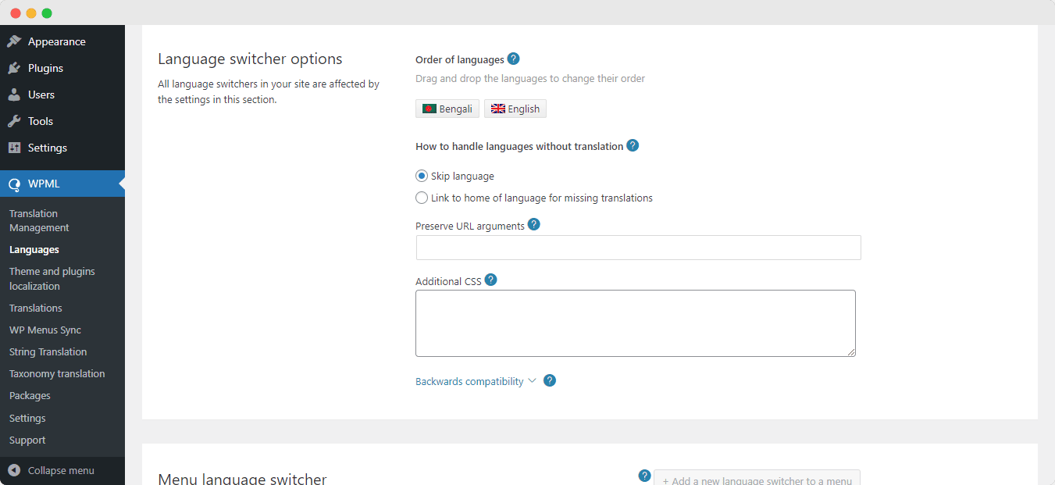
Task: Click the Collapse menu arrow icon
Action: pyautogui.click(x=14, y=470)
